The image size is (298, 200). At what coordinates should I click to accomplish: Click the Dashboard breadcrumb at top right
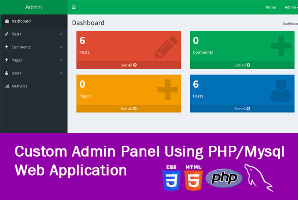point(290,24)
